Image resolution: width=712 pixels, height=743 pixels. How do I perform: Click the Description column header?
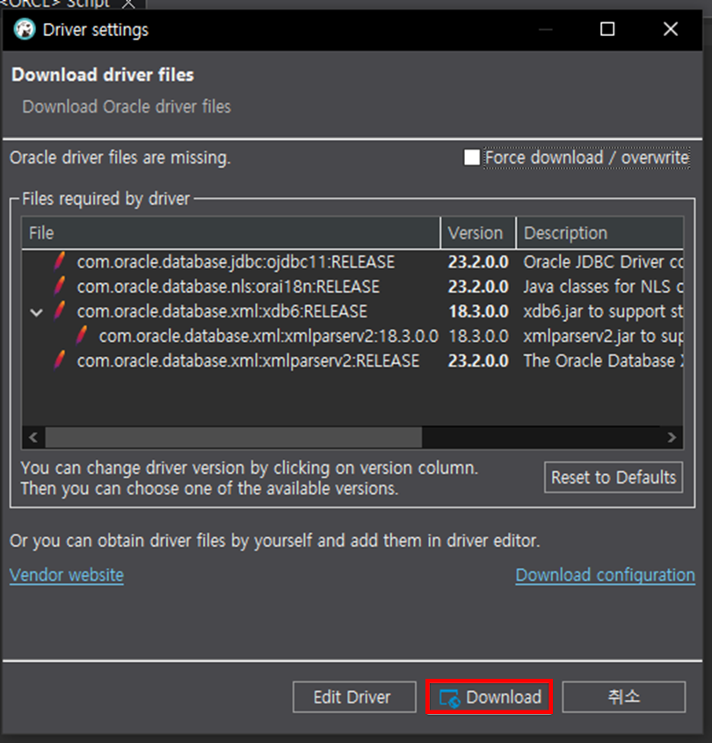click(599, 233)
